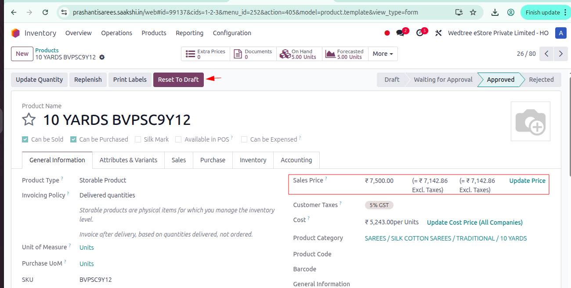Click the Products breadcrumb link

click(47, 50)
